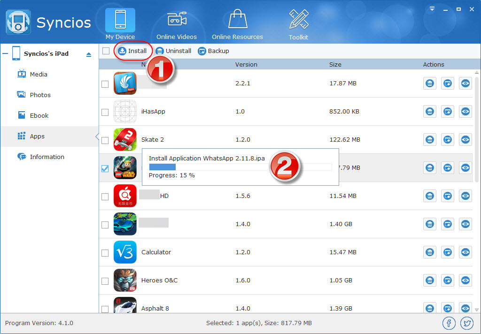481x334 pixels.
Task: Select Ebook in the sidebar
Action: point(49,115)
